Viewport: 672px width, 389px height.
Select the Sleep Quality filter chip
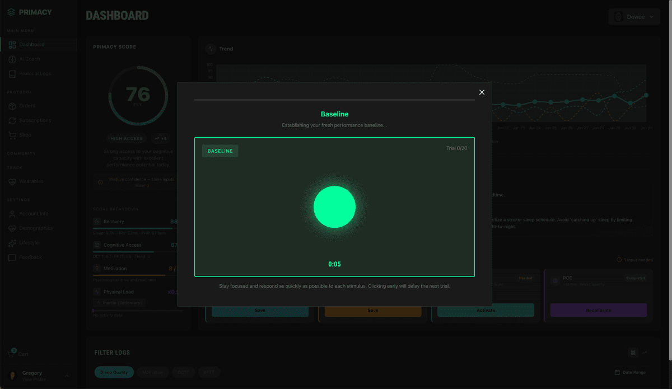click(114, 372)
